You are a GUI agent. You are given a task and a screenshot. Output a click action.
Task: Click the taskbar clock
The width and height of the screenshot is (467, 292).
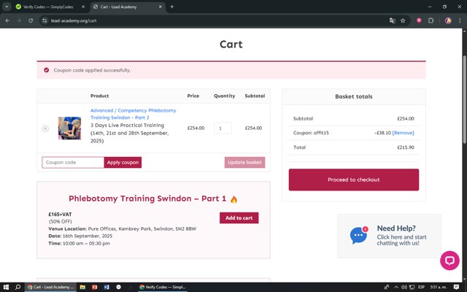(x=439, y=287)
